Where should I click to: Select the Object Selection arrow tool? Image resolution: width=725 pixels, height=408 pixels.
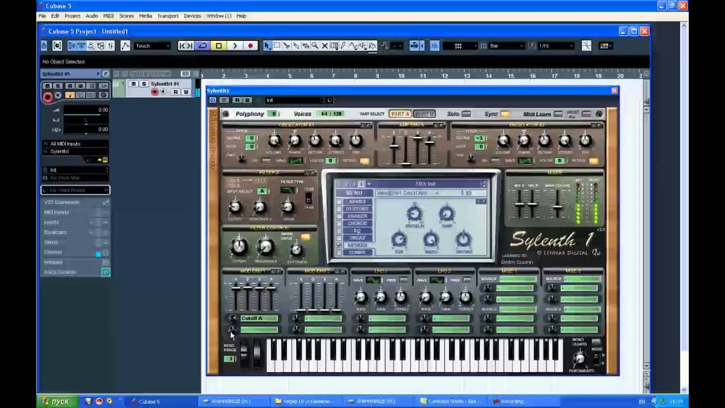pos(267,46)
